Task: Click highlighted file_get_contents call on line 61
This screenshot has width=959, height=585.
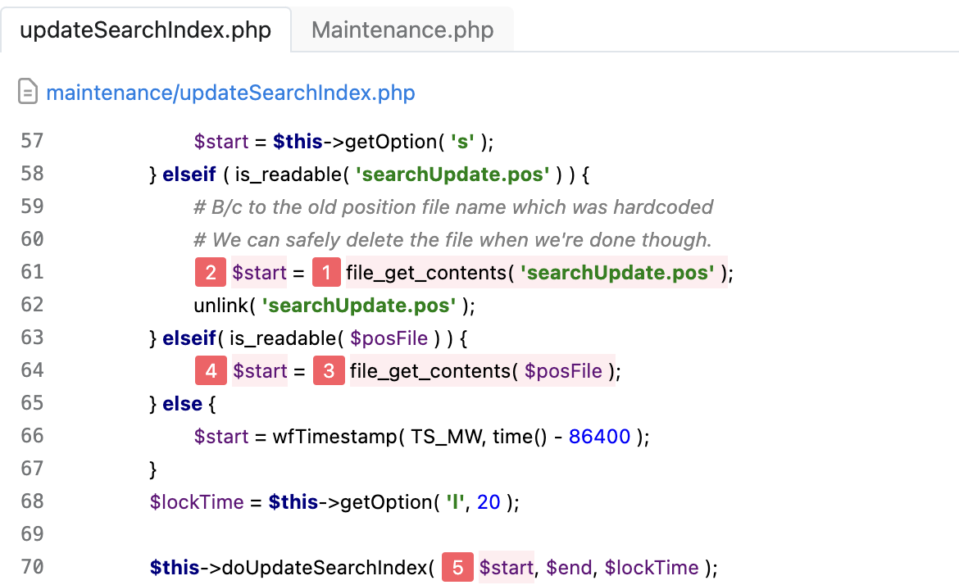Action: point(536,273)
